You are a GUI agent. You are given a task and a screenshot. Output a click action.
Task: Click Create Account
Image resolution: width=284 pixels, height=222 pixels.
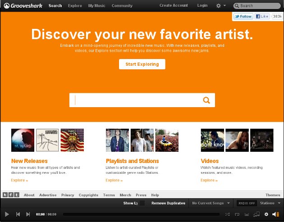click(x=174, y=5)
